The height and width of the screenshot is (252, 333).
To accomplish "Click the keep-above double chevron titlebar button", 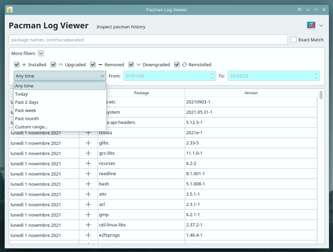I will coord(299,10).
